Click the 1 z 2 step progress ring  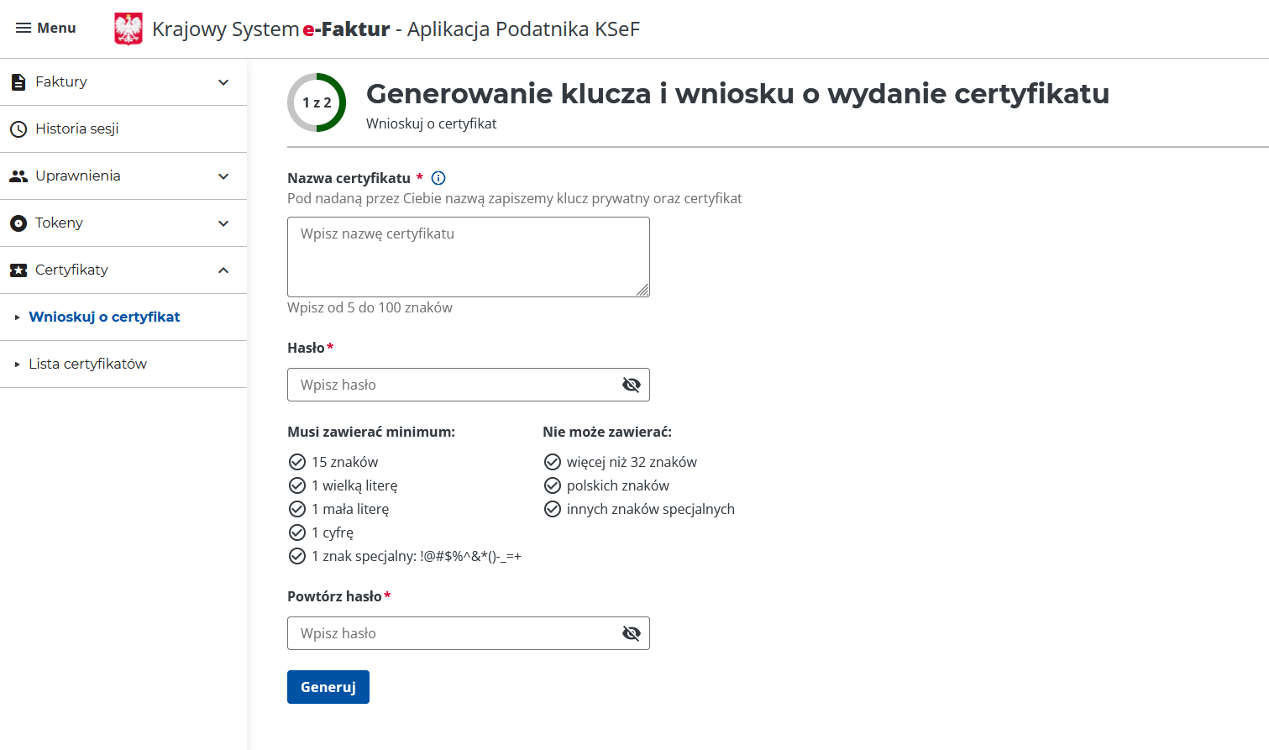click(x=317, y=102)
